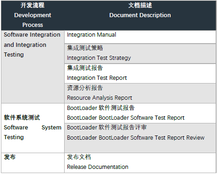Click the Resource Analysis Report text
The height and width of the screenshot is (174, 218).
[99, 98]
